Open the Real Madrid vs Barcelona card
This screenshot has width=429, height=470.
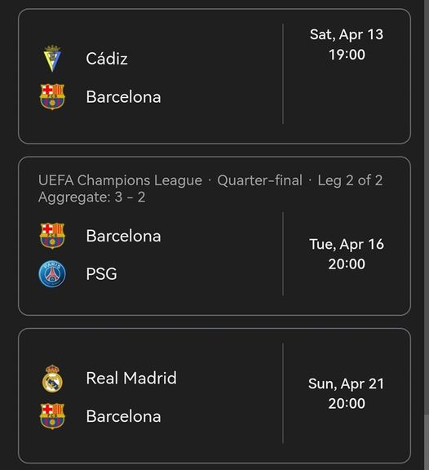(x=214, y=396)
